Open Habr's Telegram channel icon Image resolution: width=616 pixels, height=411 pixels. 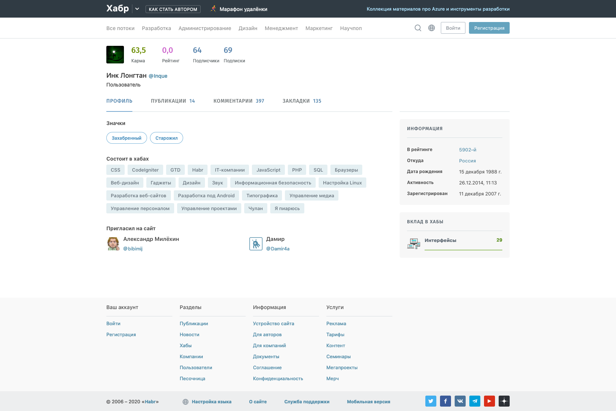tap(475, 401)
